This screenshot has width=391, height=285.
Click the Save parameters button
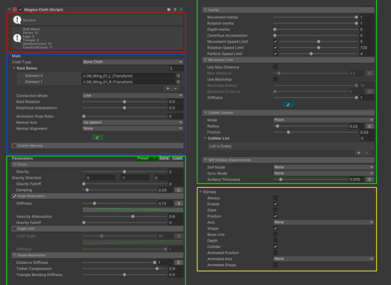(x=164, y=158)
